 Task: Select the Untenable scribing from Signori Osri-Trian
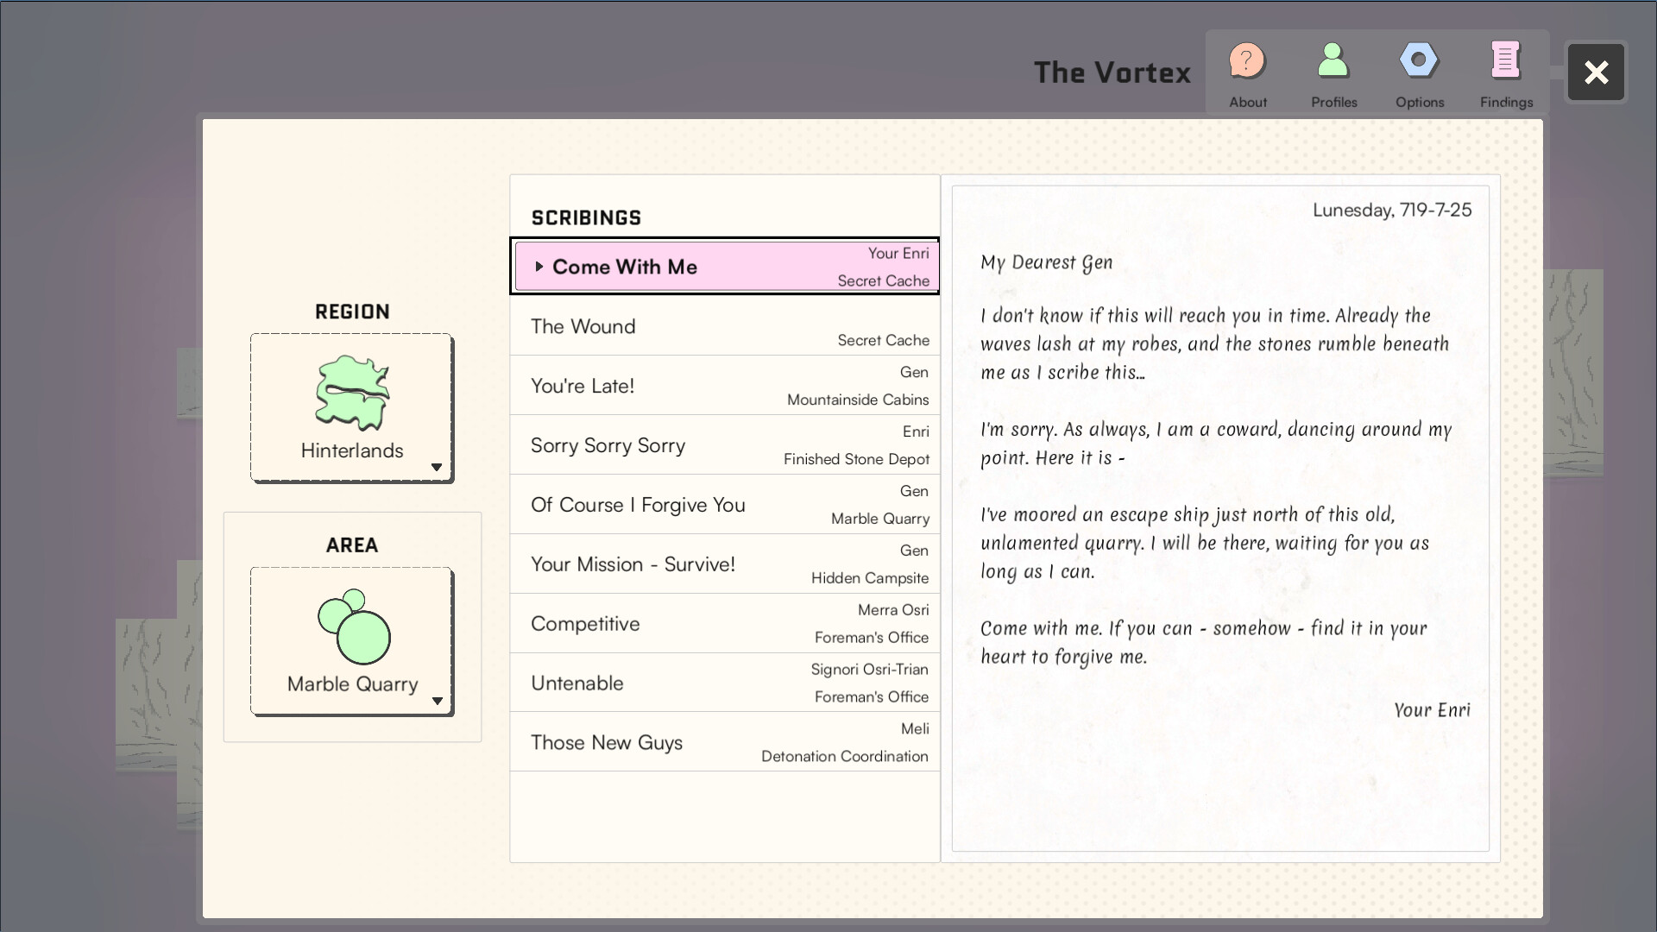(x=725, y=683)
